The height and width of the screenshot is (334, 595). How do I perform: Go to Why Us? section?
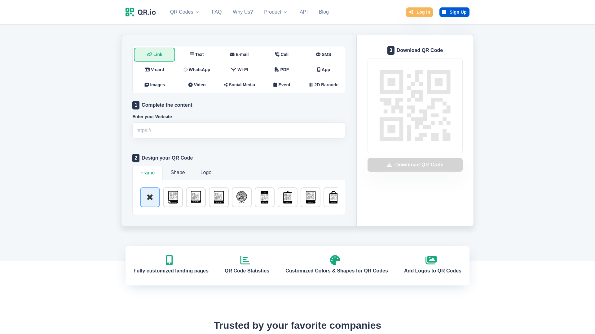243,12
